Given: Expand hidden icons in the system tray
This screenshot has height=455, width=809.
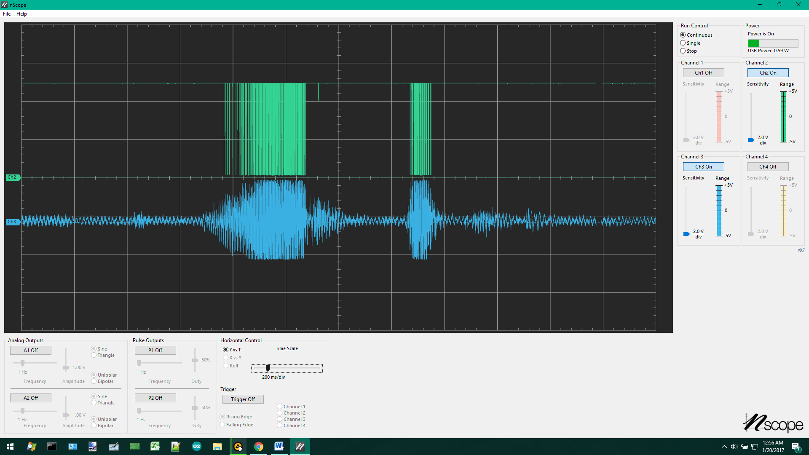Looking at the screenshot, I should tap(723, 446).
